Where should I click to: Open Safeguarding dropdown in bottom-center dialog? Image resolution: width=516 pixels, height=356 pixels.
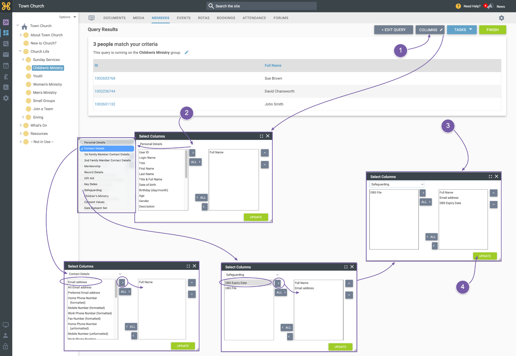252,275
